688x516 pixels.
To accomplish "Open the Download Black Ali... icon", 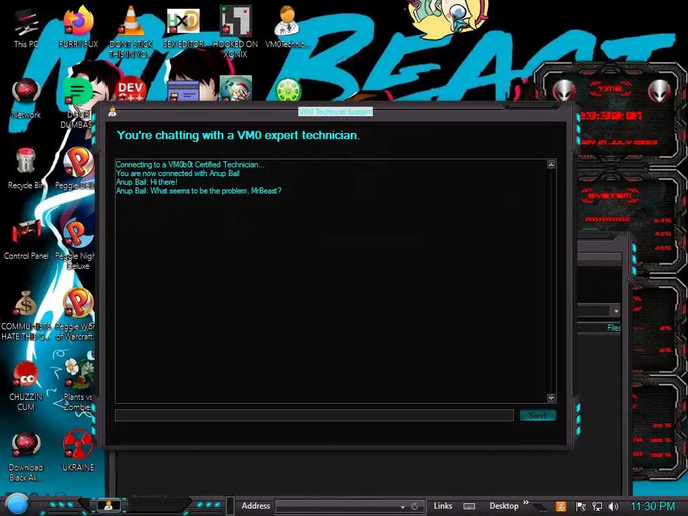I will (26, 456).
